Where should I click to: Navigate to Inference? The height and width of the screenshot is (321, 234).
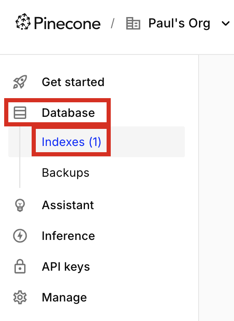68,236
